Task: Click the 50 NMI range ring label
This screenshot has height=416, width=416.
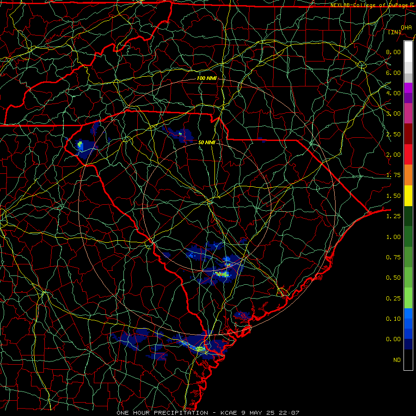Action: (x=207, y=142)
